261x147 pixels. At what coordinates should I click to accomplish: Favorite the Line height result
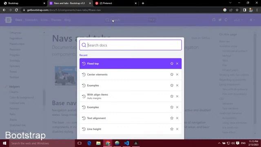pyautogui.click(x=172, y=129)
